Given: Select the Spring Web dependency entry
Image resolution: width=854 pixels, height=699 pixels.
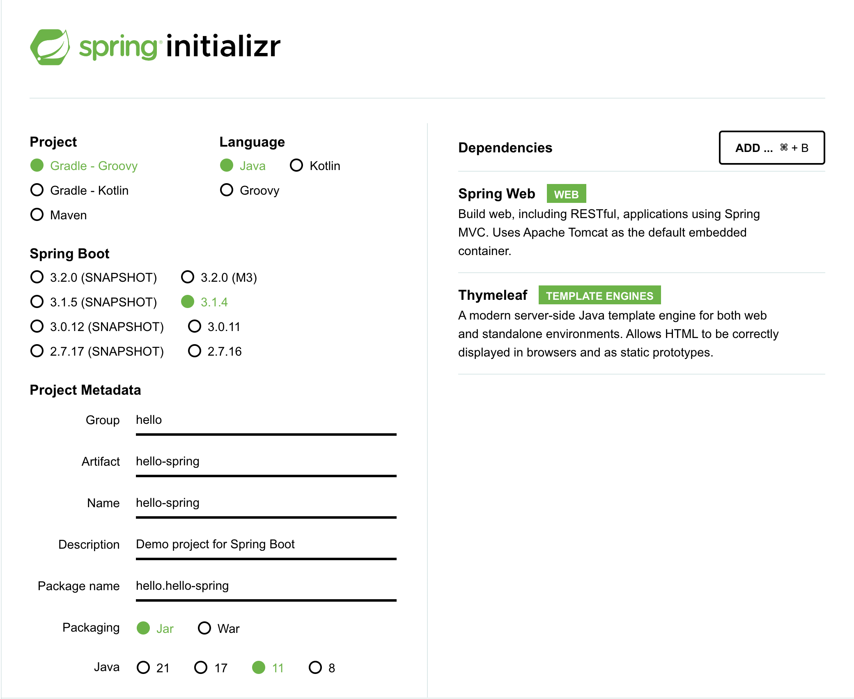Looking at the screenshot, I should (641, 222).
